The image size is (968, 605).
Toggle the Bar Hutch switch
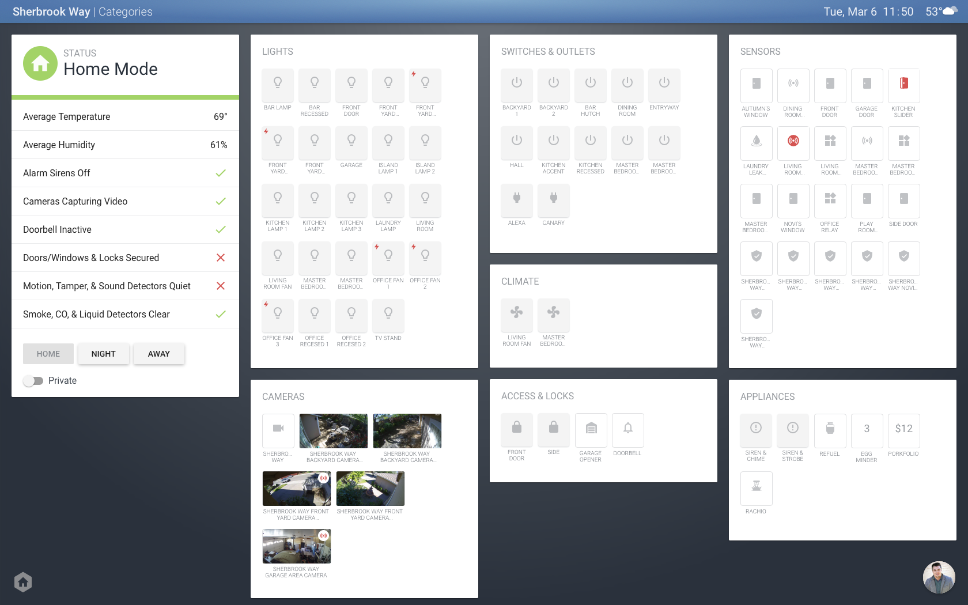(x=591, y=85)
